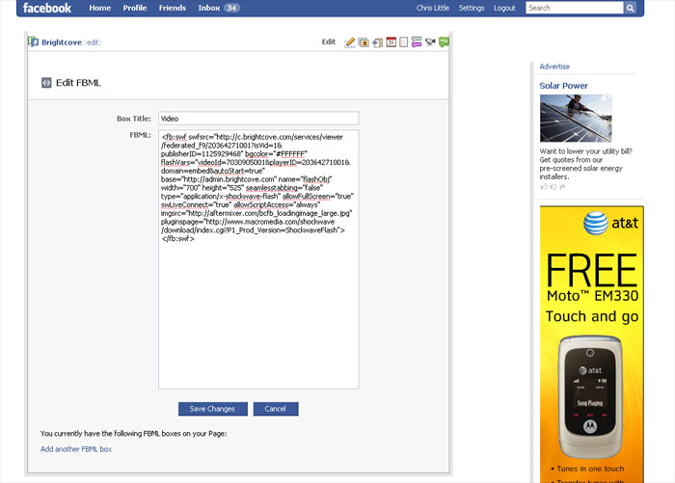Click the Posted Items arrow icon
The width and height of the screenshot is (675, 483).
(x=378, y=42)
